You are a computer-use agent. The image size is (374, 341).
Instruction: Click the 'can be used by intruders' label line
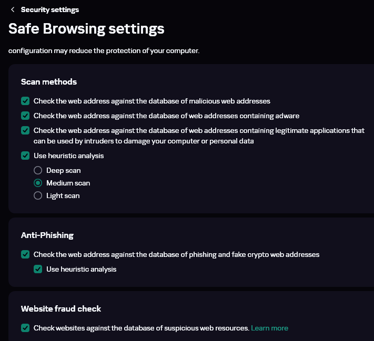click(x=144, y=141)
